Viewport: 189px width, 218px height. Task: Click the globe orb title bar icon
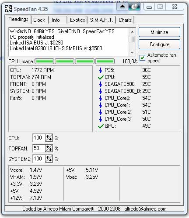point(134,7)
